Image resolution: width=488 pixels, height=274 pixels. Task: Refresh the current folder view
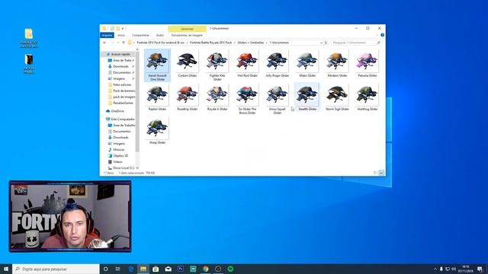click(326, 43)
